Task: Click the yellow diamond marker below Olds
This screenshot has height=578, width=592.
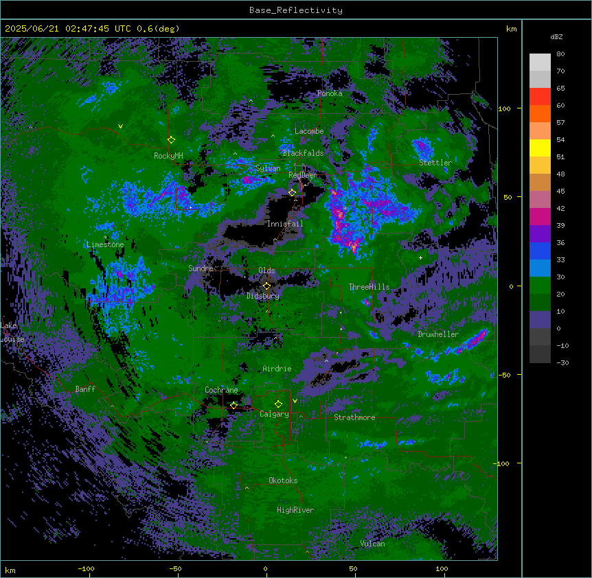Action: click(266, 286)
